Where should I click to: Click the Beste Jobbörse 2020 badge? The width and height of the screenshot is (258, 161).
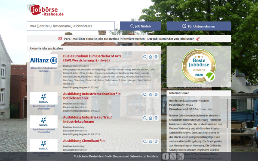click(x=199, y=66)
